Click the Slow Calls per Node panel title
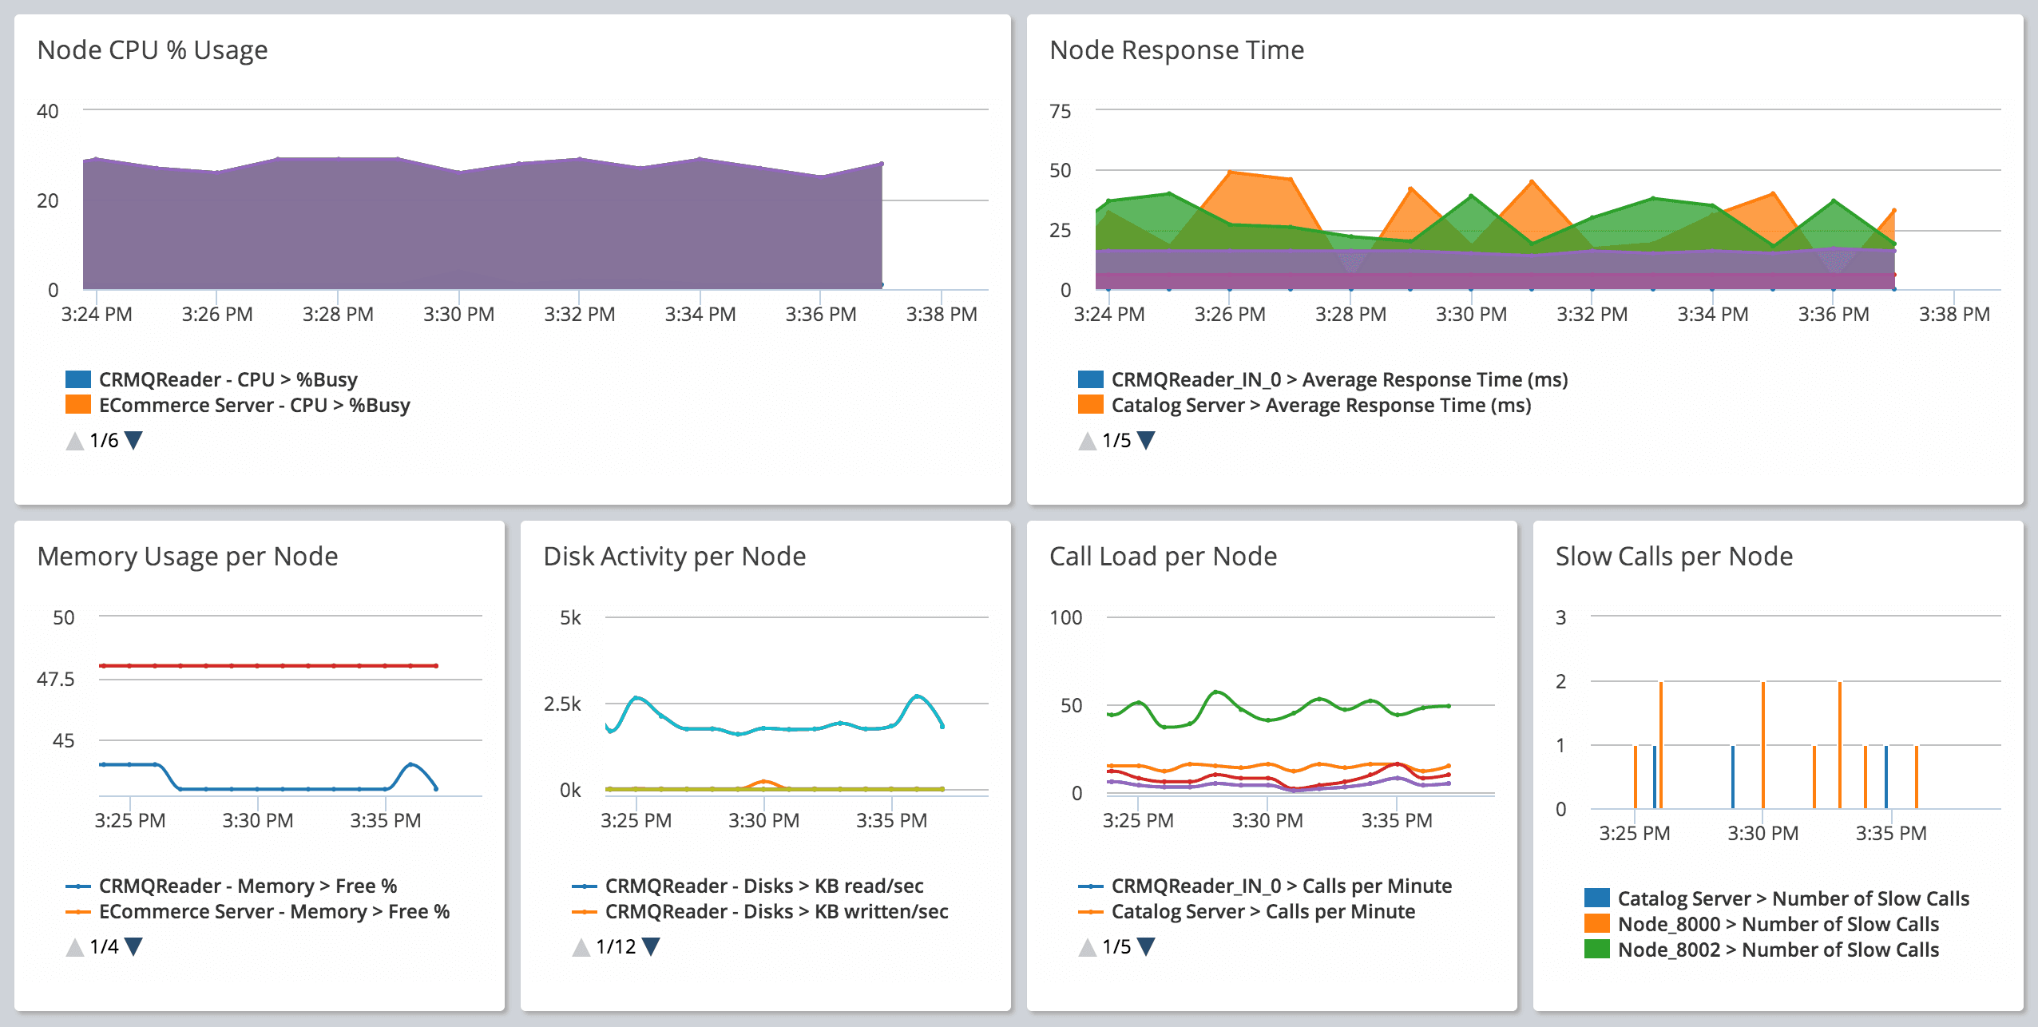2038x1027 pixels. click(x=1674, y=557)
